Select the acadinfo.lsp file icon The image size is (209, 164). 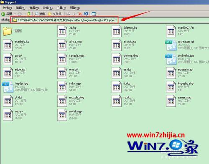8,45
